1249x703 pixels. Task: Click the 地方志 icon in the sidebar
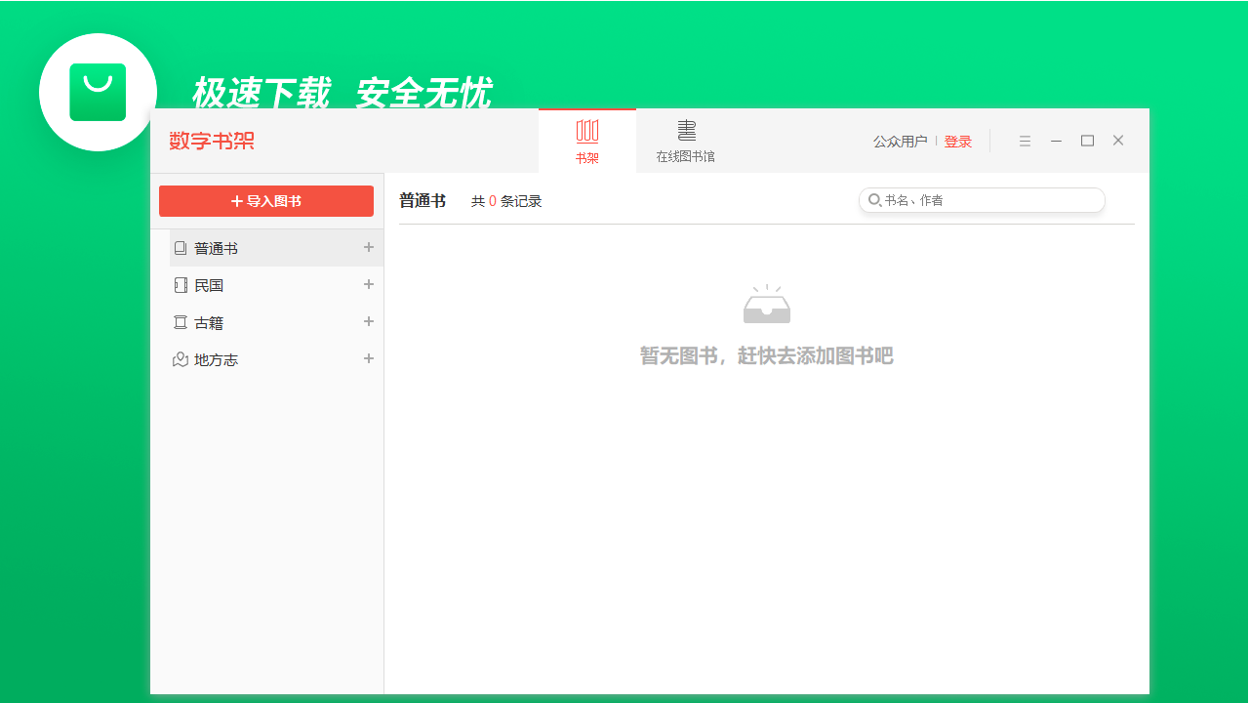180,358
